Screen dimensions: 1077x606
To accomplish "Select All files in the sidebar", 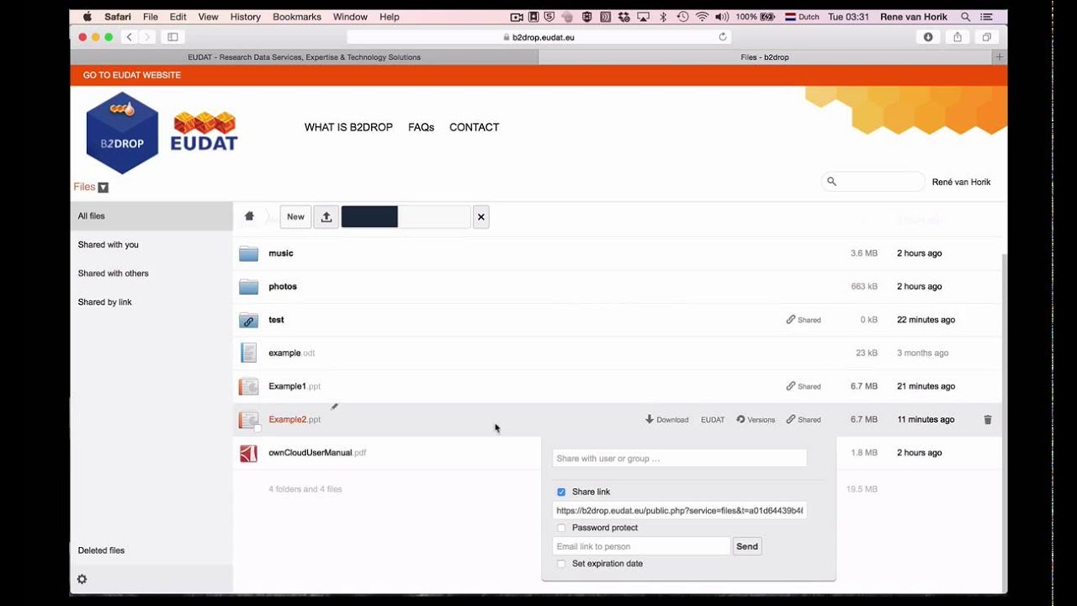I will coord(151,216).
